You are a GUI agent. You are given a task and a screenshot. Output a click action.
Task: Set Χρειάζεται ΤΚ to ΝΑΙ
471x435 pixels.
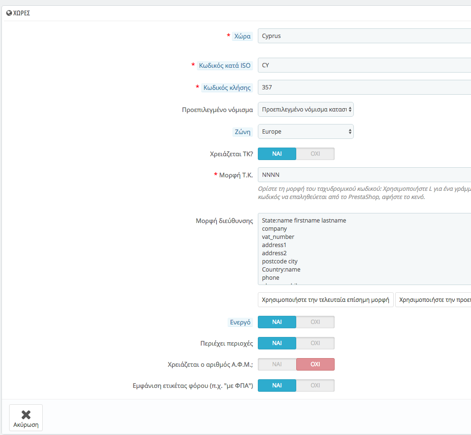277,154
